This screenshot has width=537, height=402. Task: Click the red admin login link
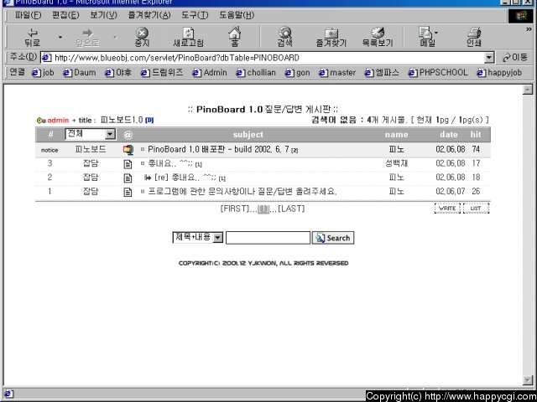58,121
